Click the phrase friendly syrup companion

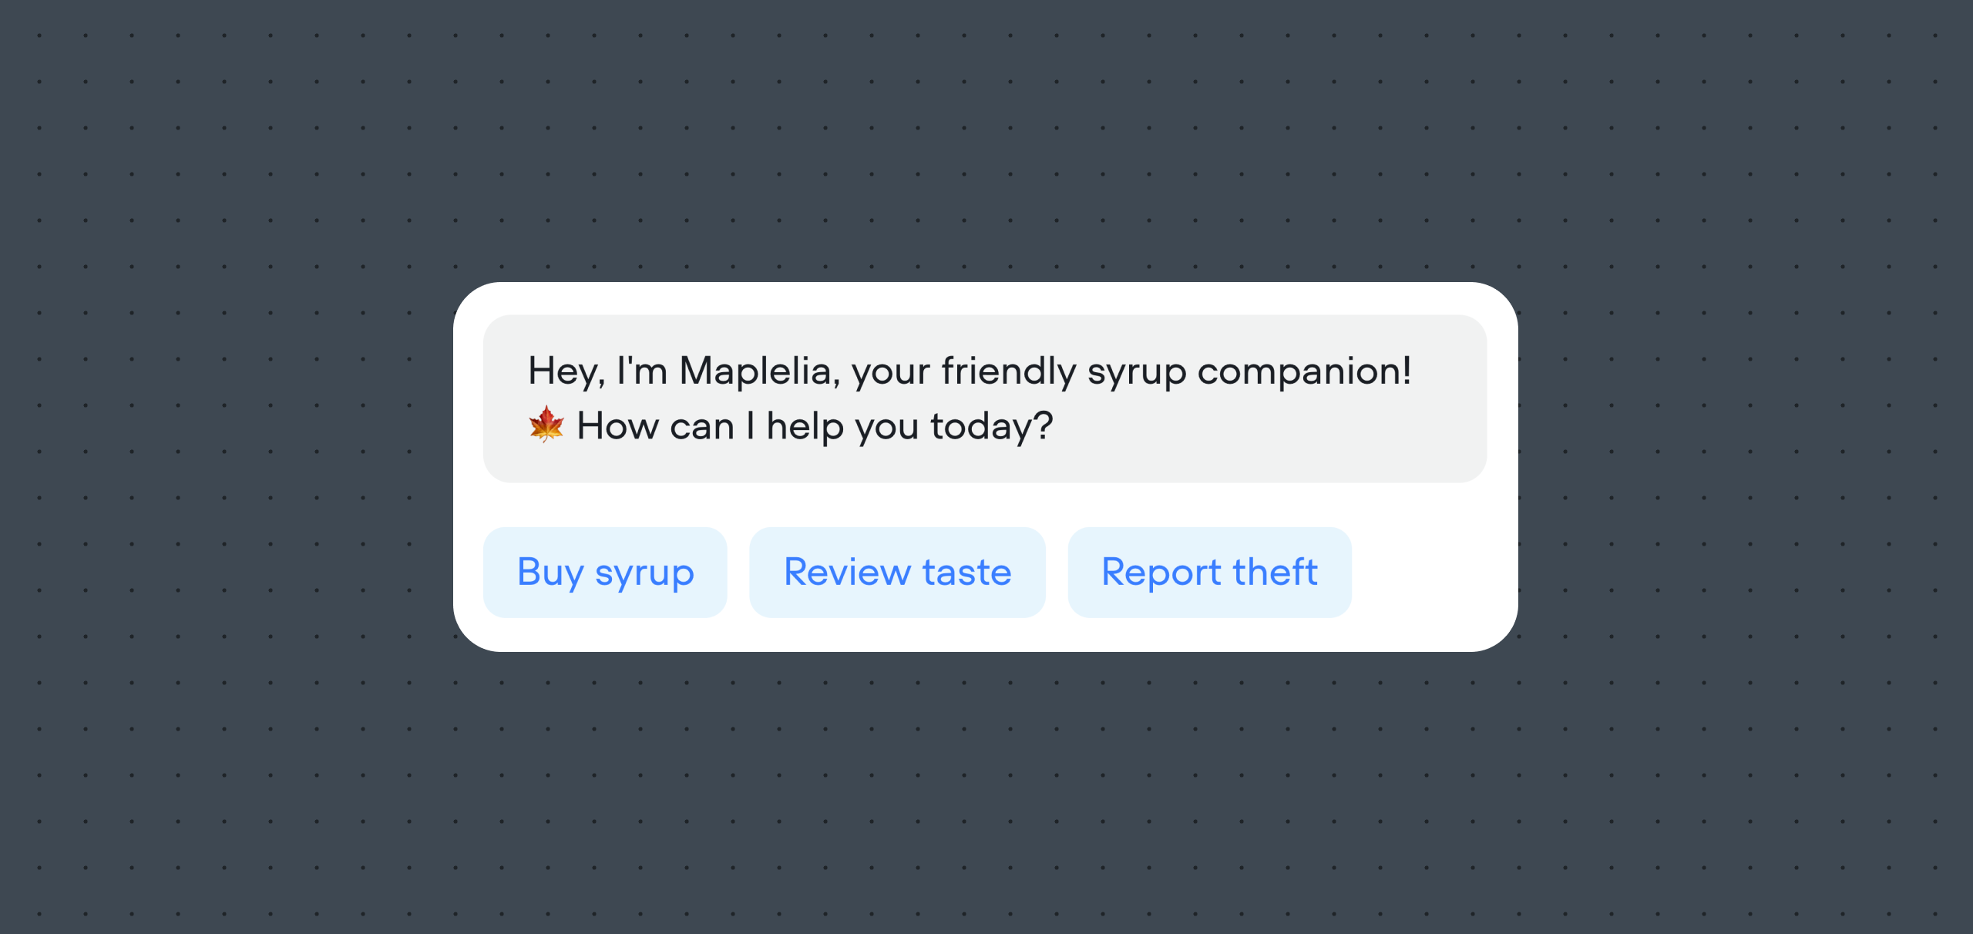click(1176, 372)
